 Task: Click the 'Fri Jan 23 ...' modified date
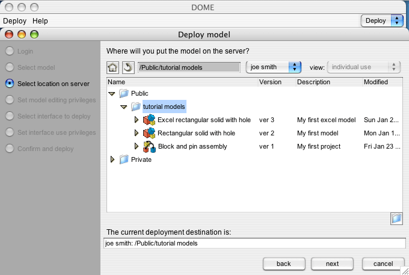coord(382,146)
